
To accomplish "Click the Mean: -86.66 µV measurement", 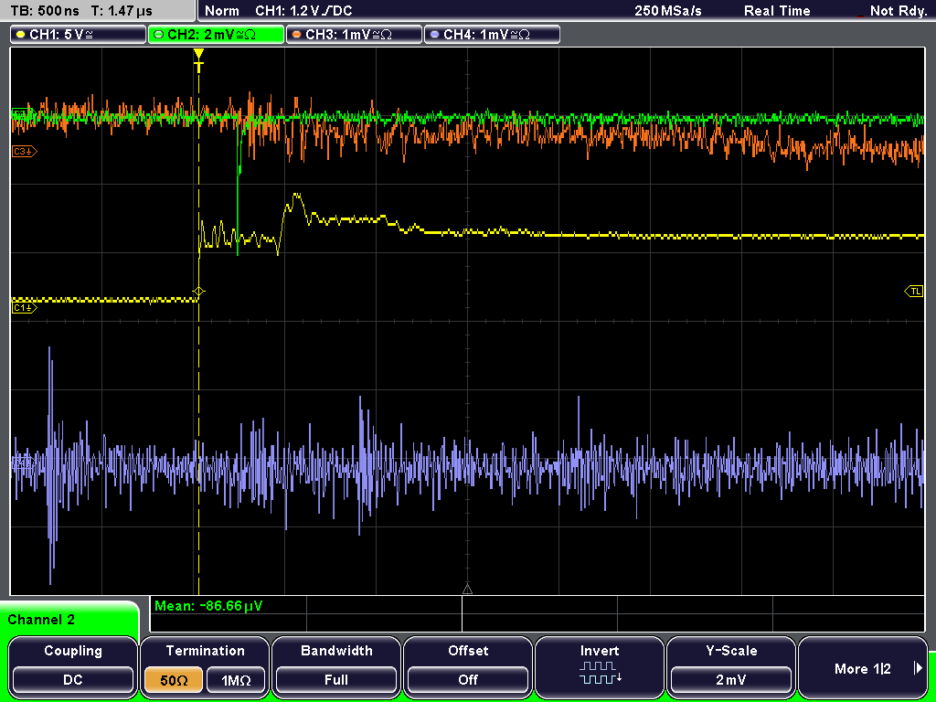I will (x=207, y=606).
